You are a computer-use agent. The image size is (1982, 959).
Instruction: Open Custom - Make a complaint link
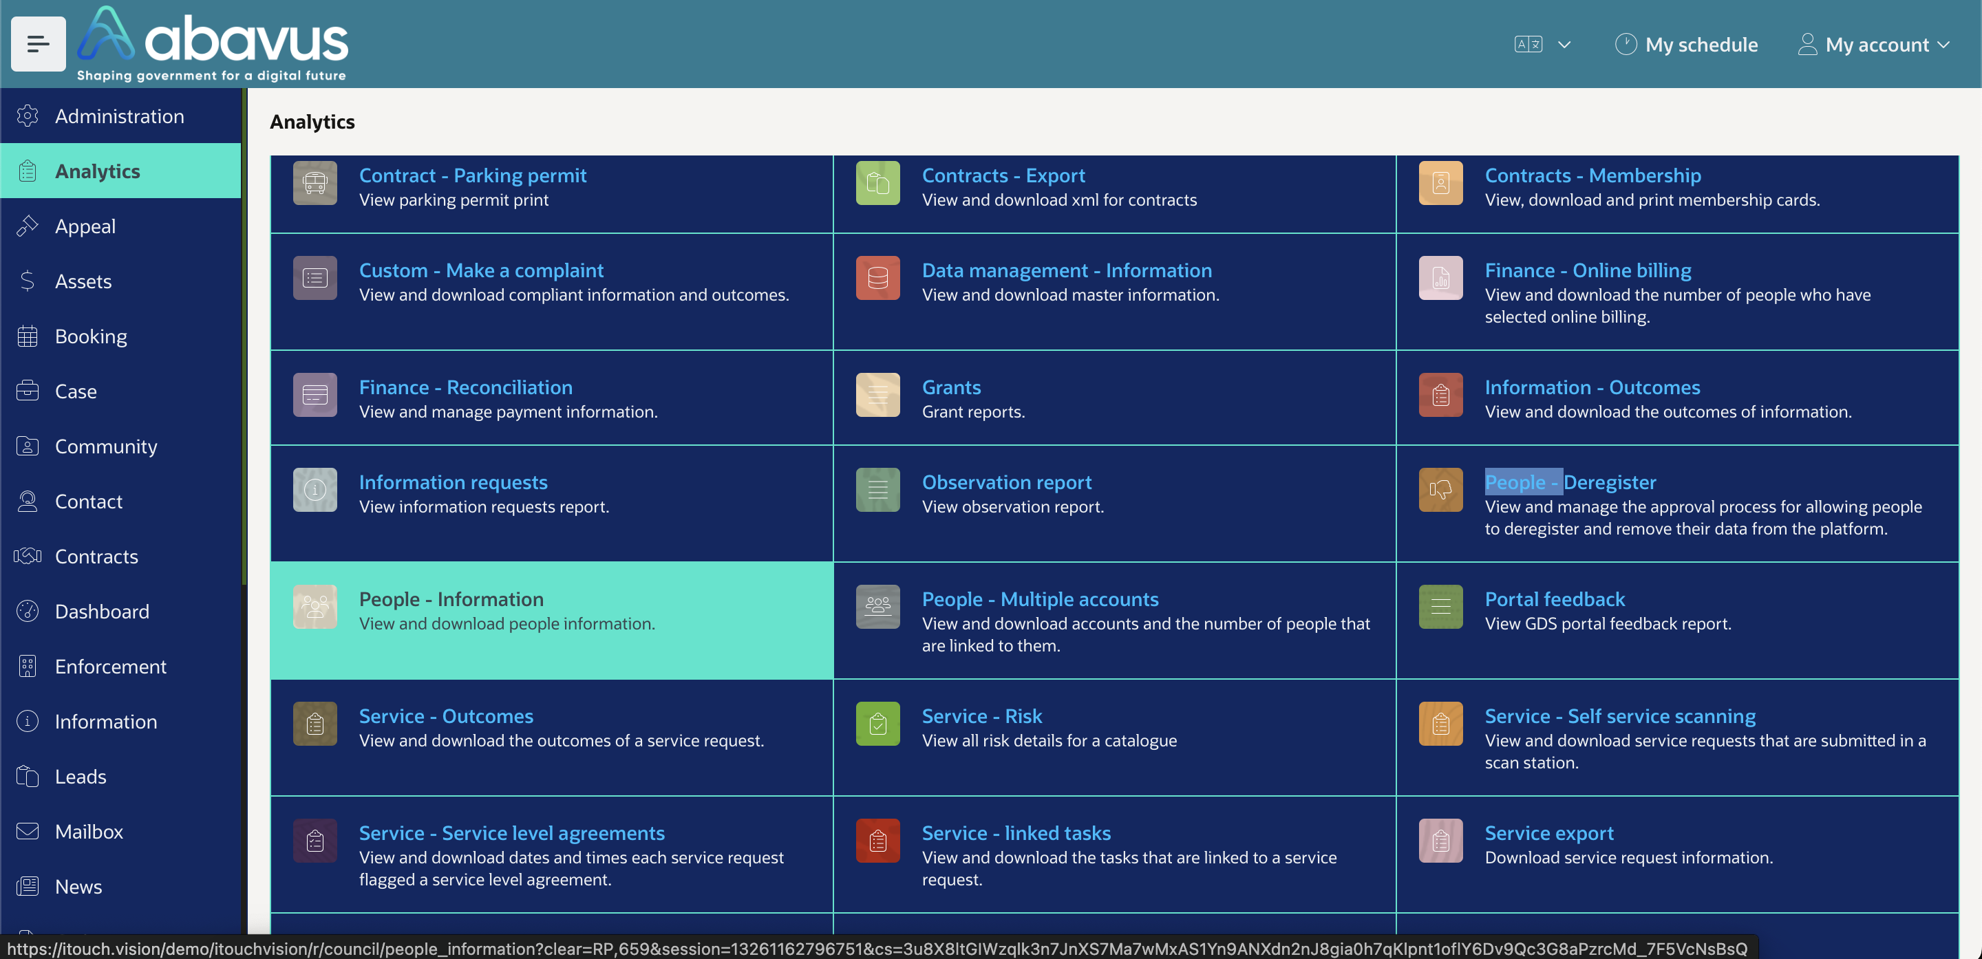(481, 270)
